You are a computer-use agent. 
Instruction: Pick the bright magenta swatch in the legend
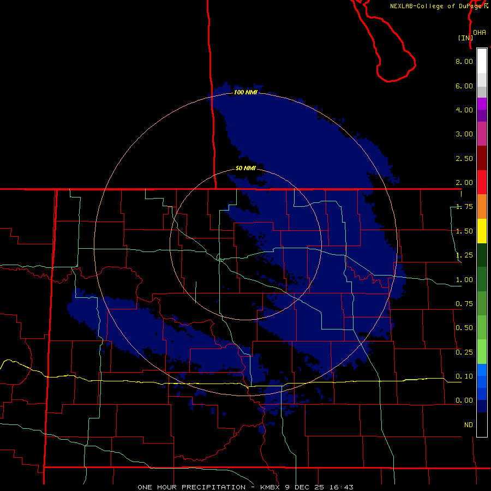point(482,104)
